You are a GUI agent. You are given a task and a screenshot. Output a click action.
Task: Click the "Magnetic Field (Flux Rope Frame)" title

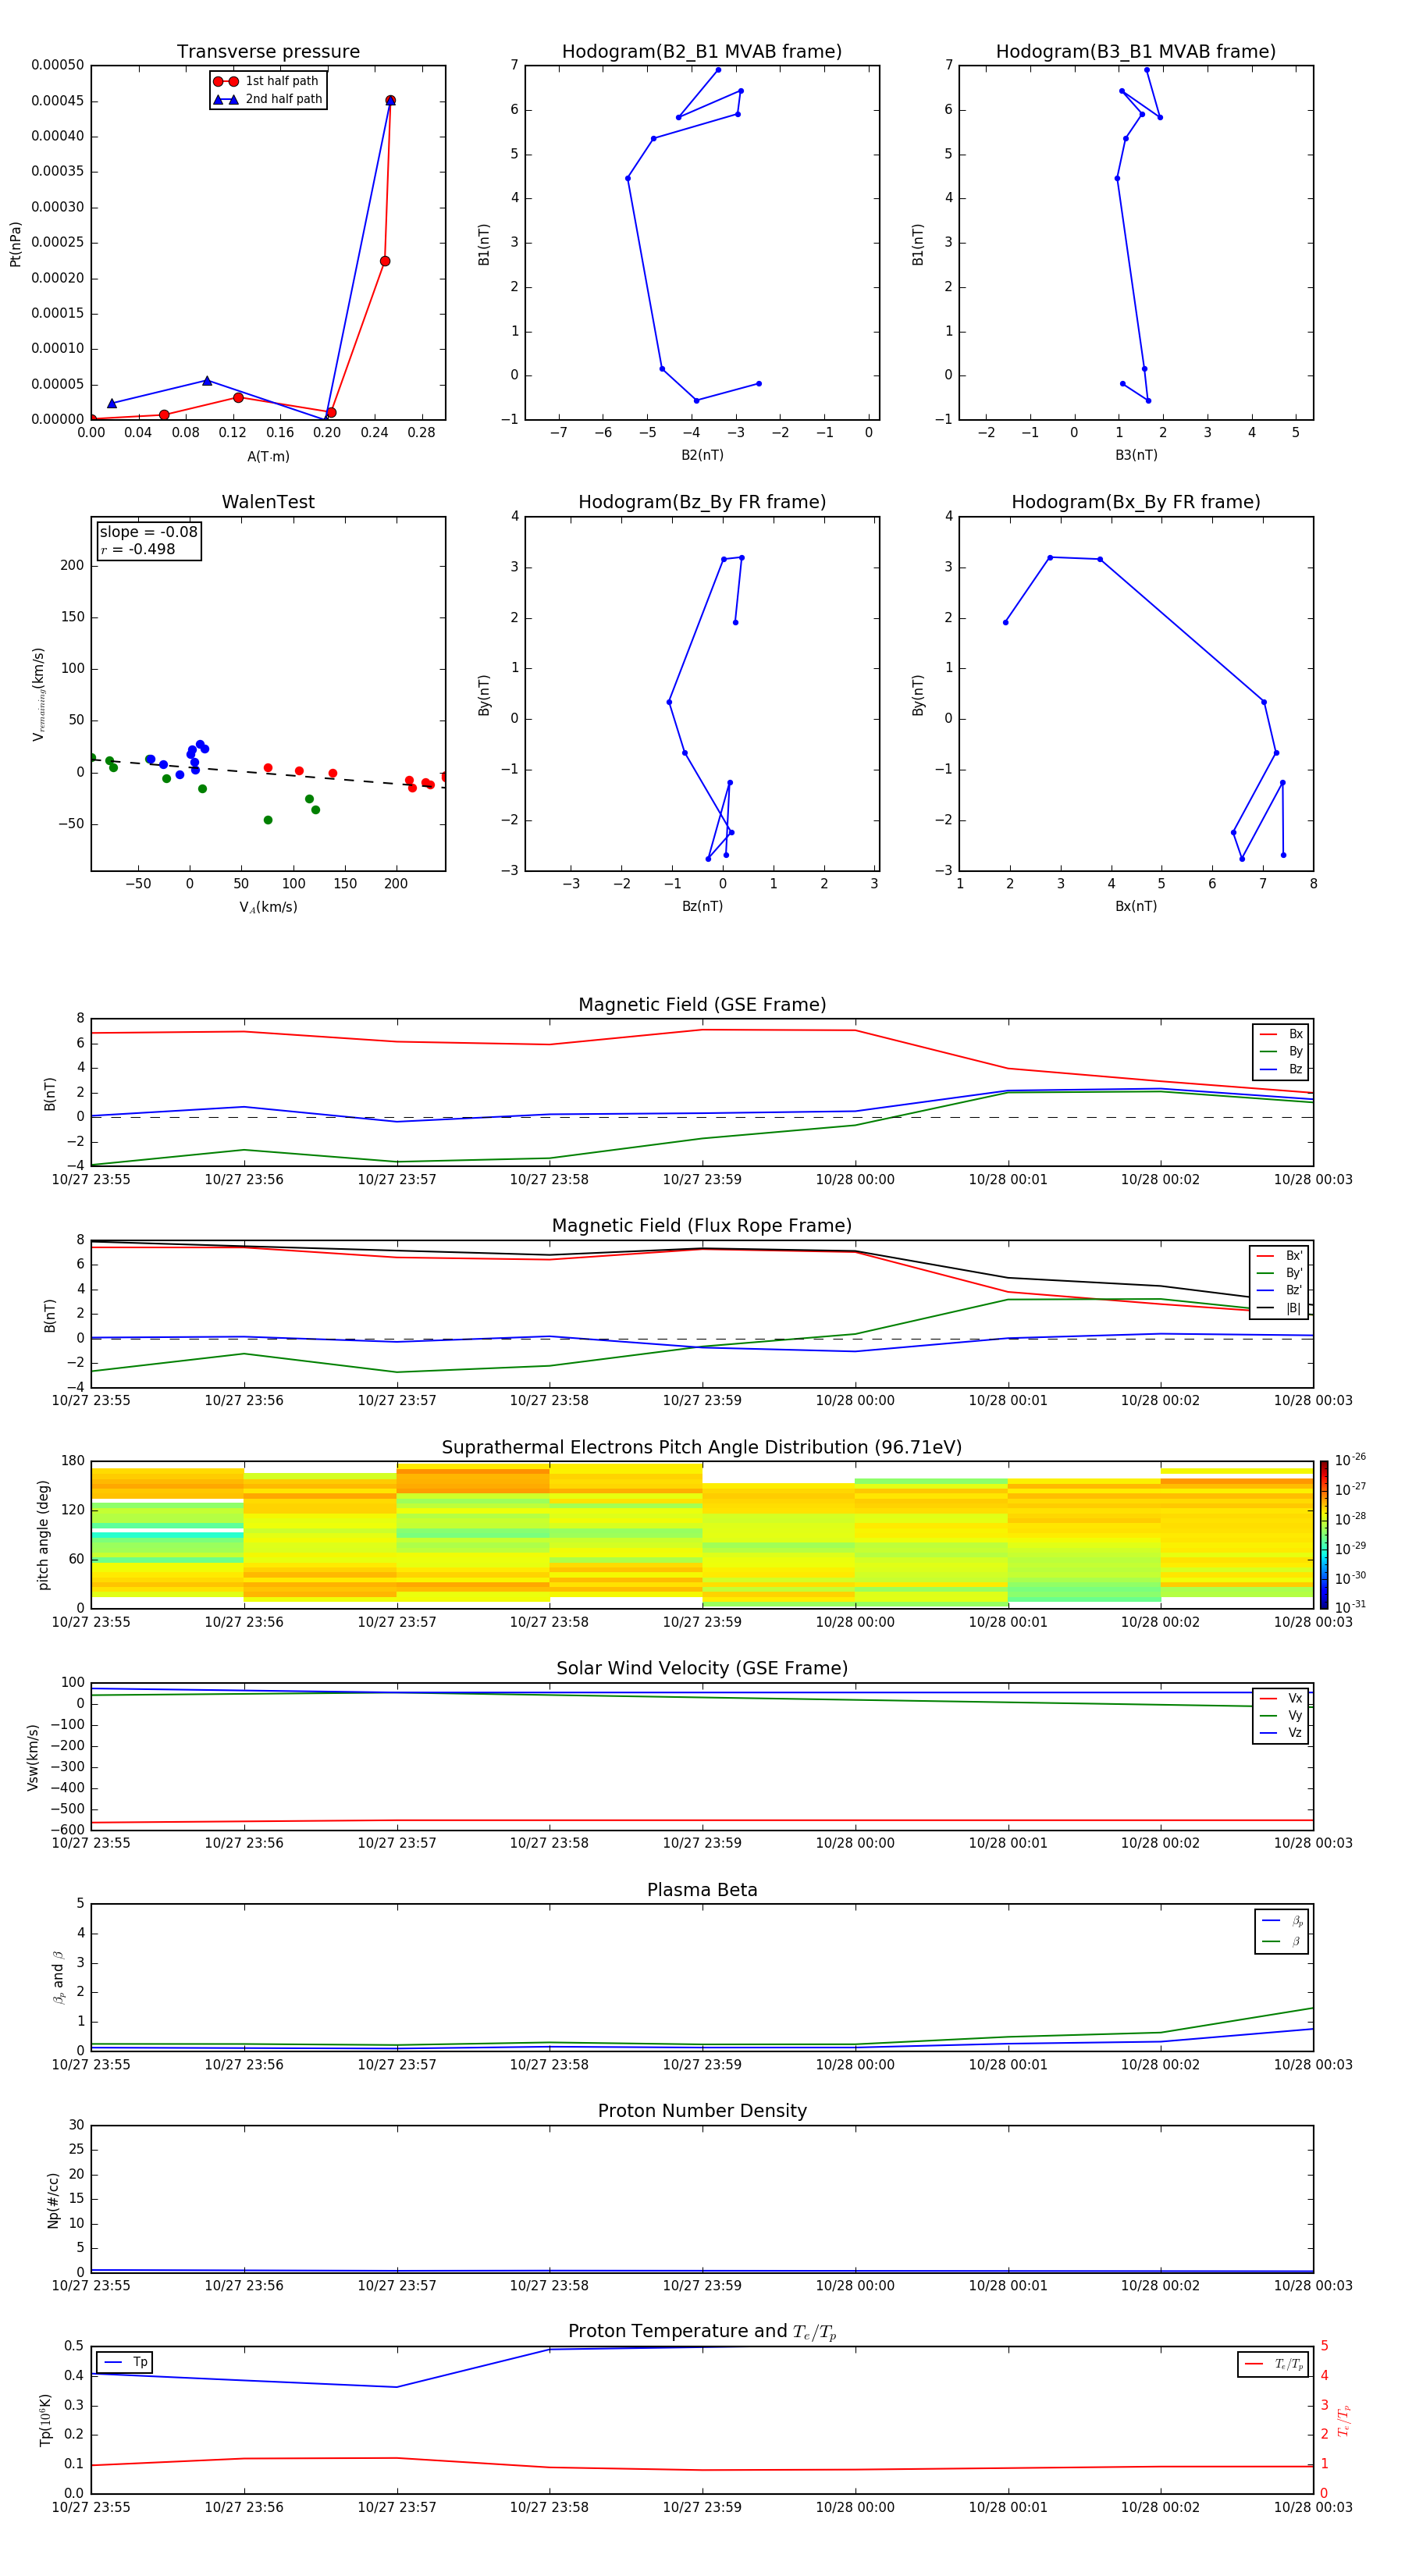702,1226
